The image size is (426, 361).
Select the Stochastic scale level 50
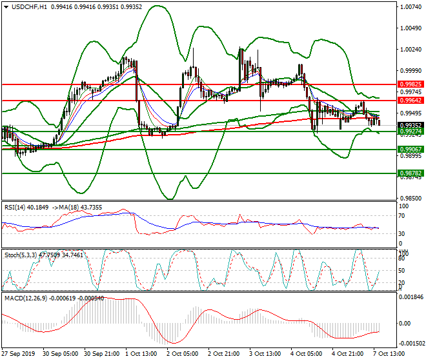tap(402, 271)
